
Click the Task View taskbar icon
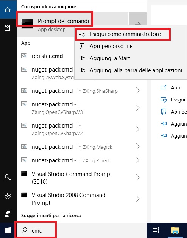(x=156, y=230)
